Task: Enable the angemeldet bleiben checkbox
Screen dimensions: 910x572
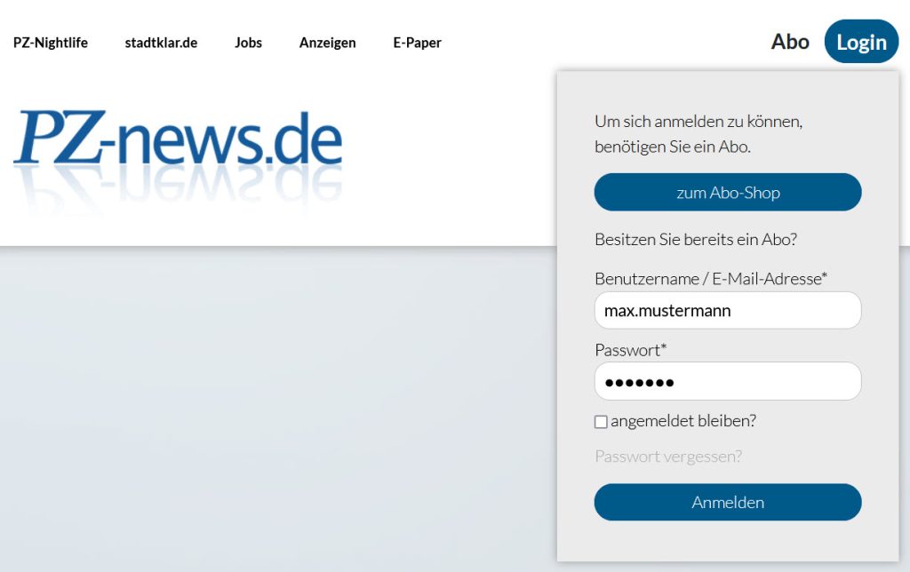Action: (601, 422)
